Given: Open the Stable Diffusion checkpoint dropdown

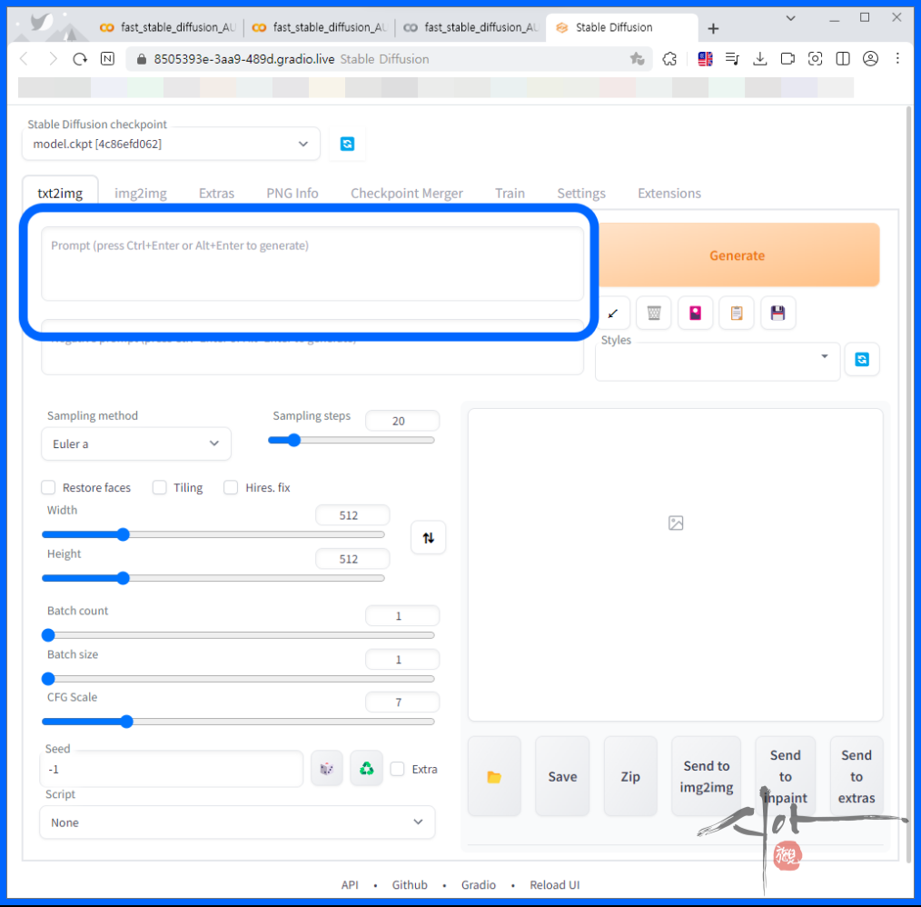Looking at the screenshot, I should [171, 144].
